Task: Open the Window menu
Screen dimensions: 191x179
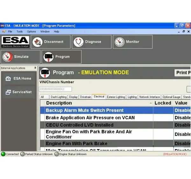Action: [x=45, y=31]
